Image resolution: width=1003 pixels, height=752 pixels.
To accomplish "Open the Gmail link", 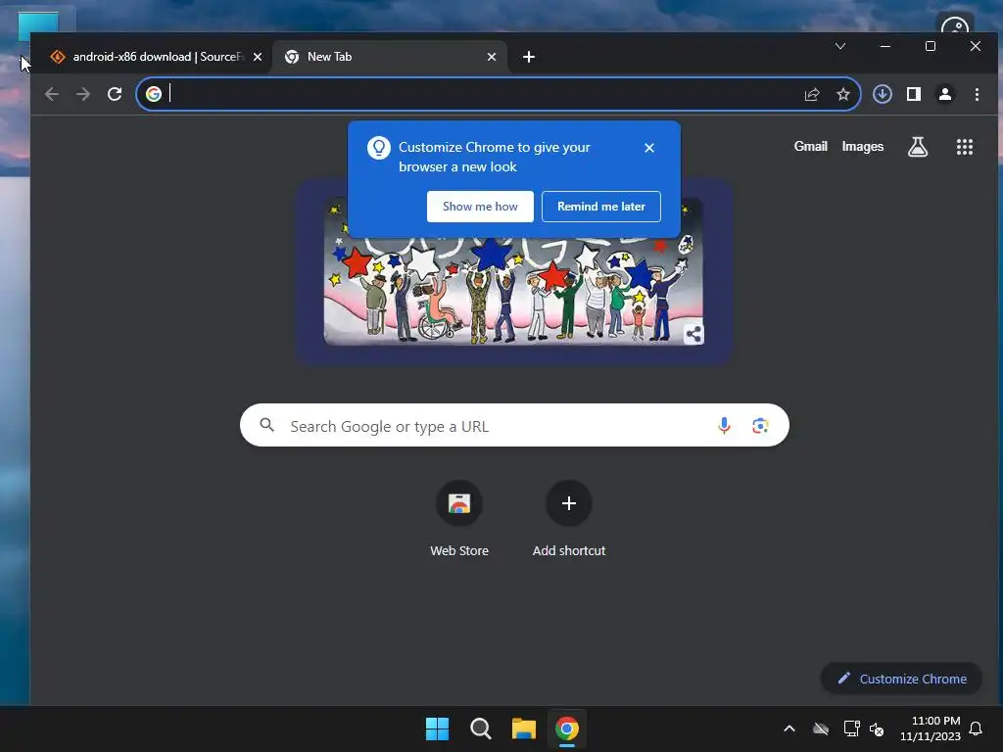I will [810, 147].
